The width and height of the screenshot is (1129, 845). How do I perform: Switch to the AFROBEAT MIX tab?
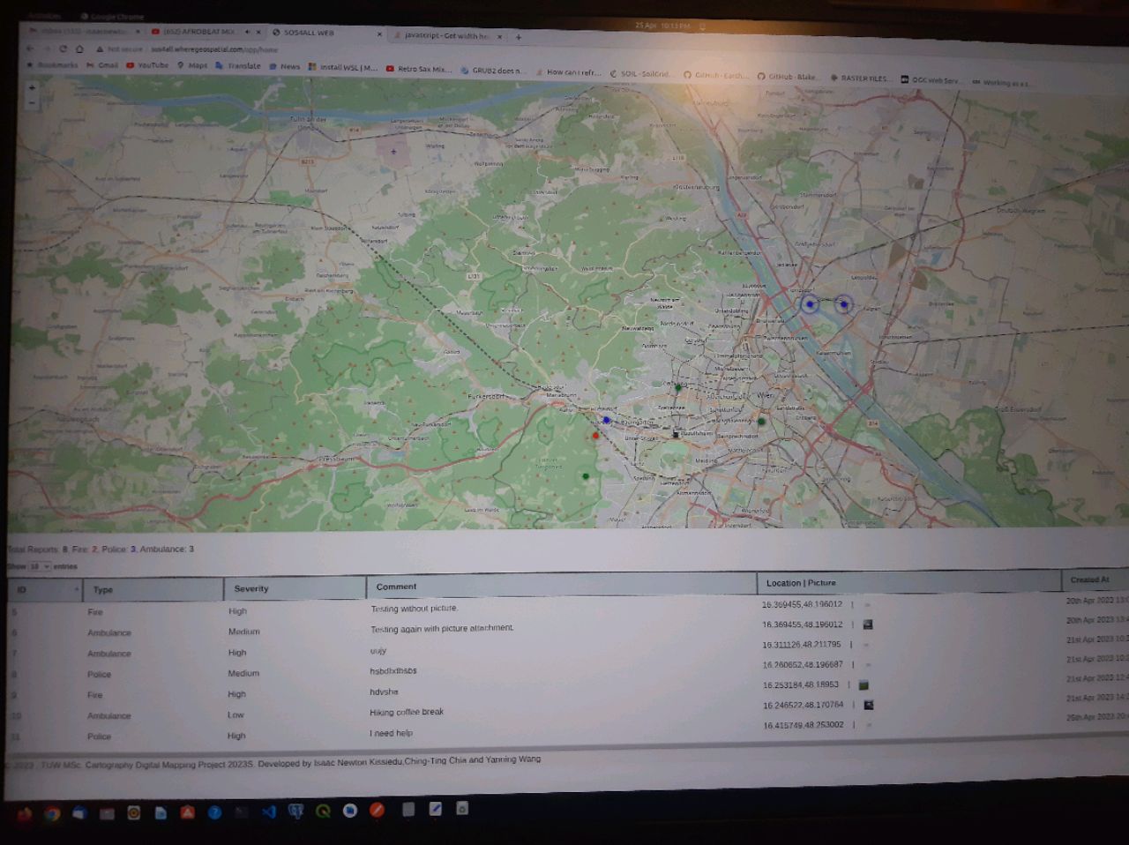pyautogui.click(x=198, y=32)
